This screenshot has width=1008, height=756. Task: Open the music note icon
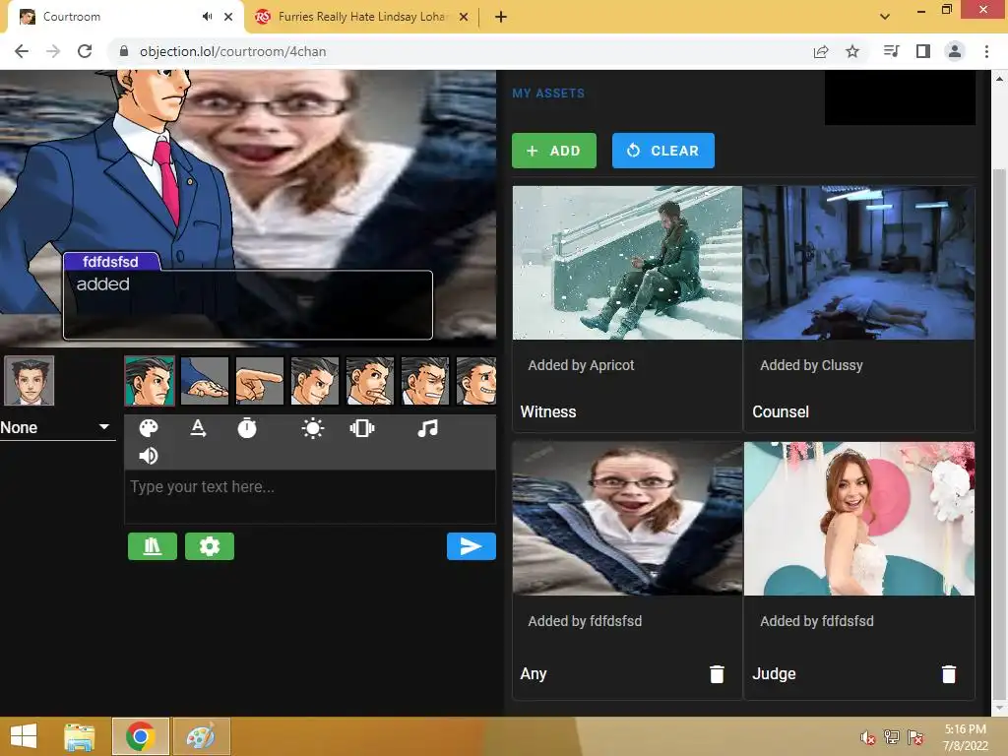coord(427,428)
